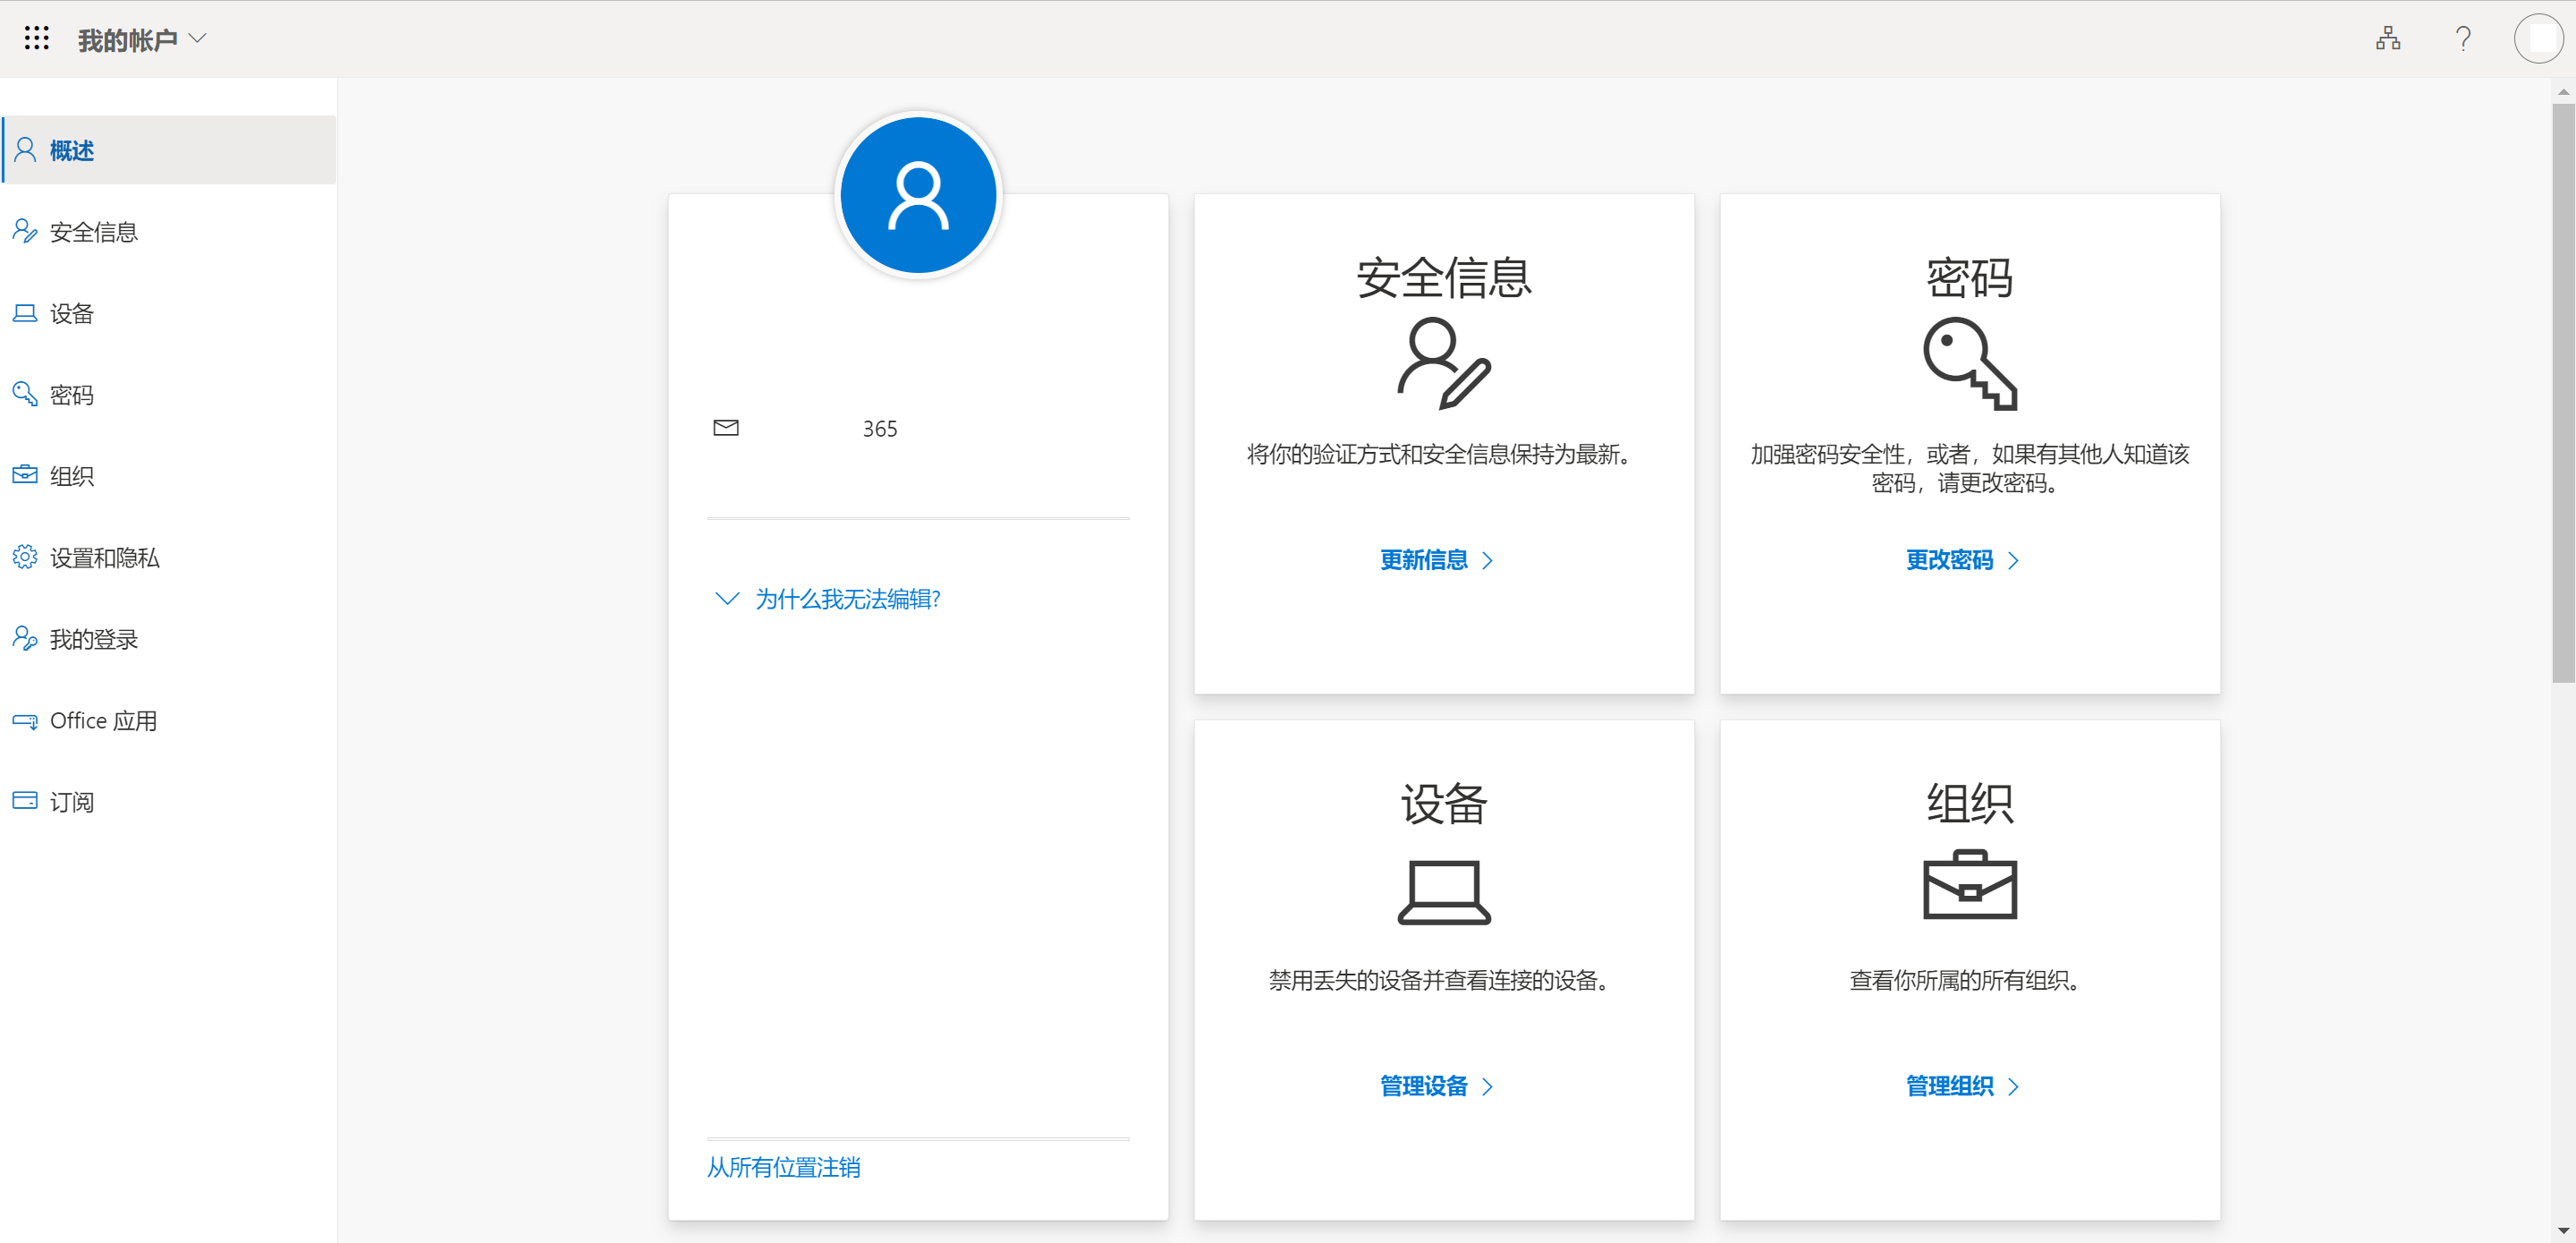Click the 管理设备 link
Image resolution: width=2576 pixels, height=1243 pixels.
point(1435,1085)
